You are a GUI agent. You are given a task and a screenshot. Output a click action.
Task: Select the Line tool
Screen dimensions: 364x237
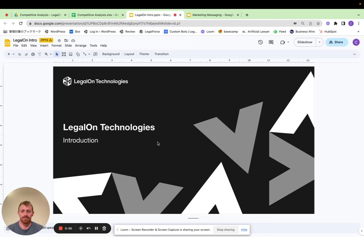85,54
